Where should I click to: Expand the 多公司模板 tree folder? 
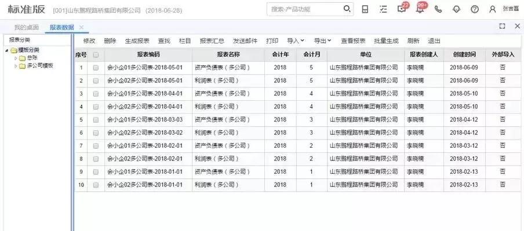click(x=16, y=66)
